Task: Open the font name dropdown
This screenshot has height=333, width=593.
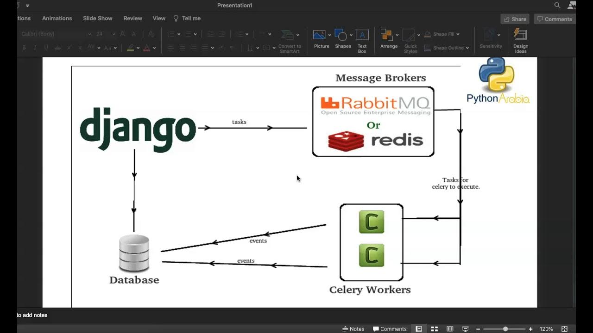Action: tap(89, 34)
